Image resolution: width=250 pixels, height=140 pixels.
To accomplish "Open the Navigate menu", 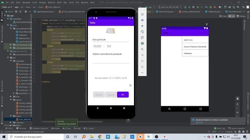I will (26, 2).
